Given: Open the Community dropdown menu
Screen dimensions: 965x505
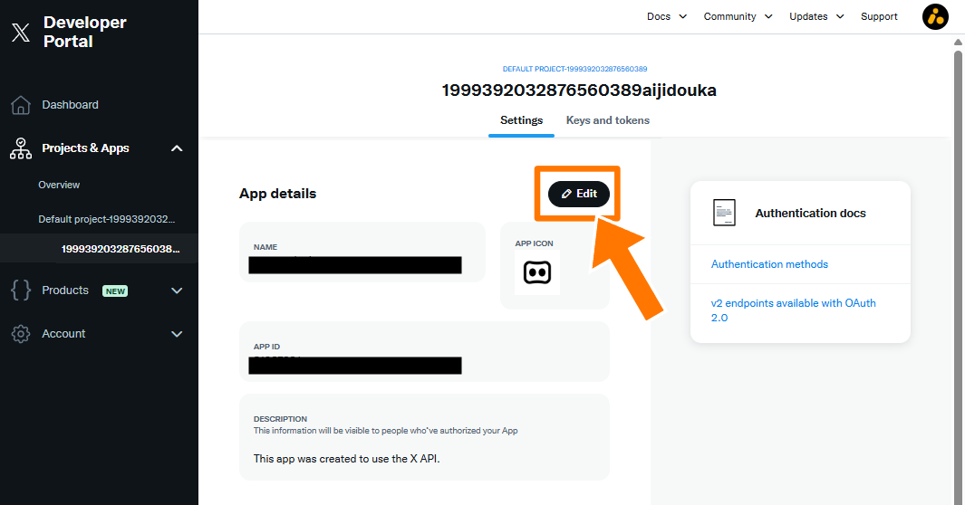Looking at the screenshot, I should pos(738,16).
